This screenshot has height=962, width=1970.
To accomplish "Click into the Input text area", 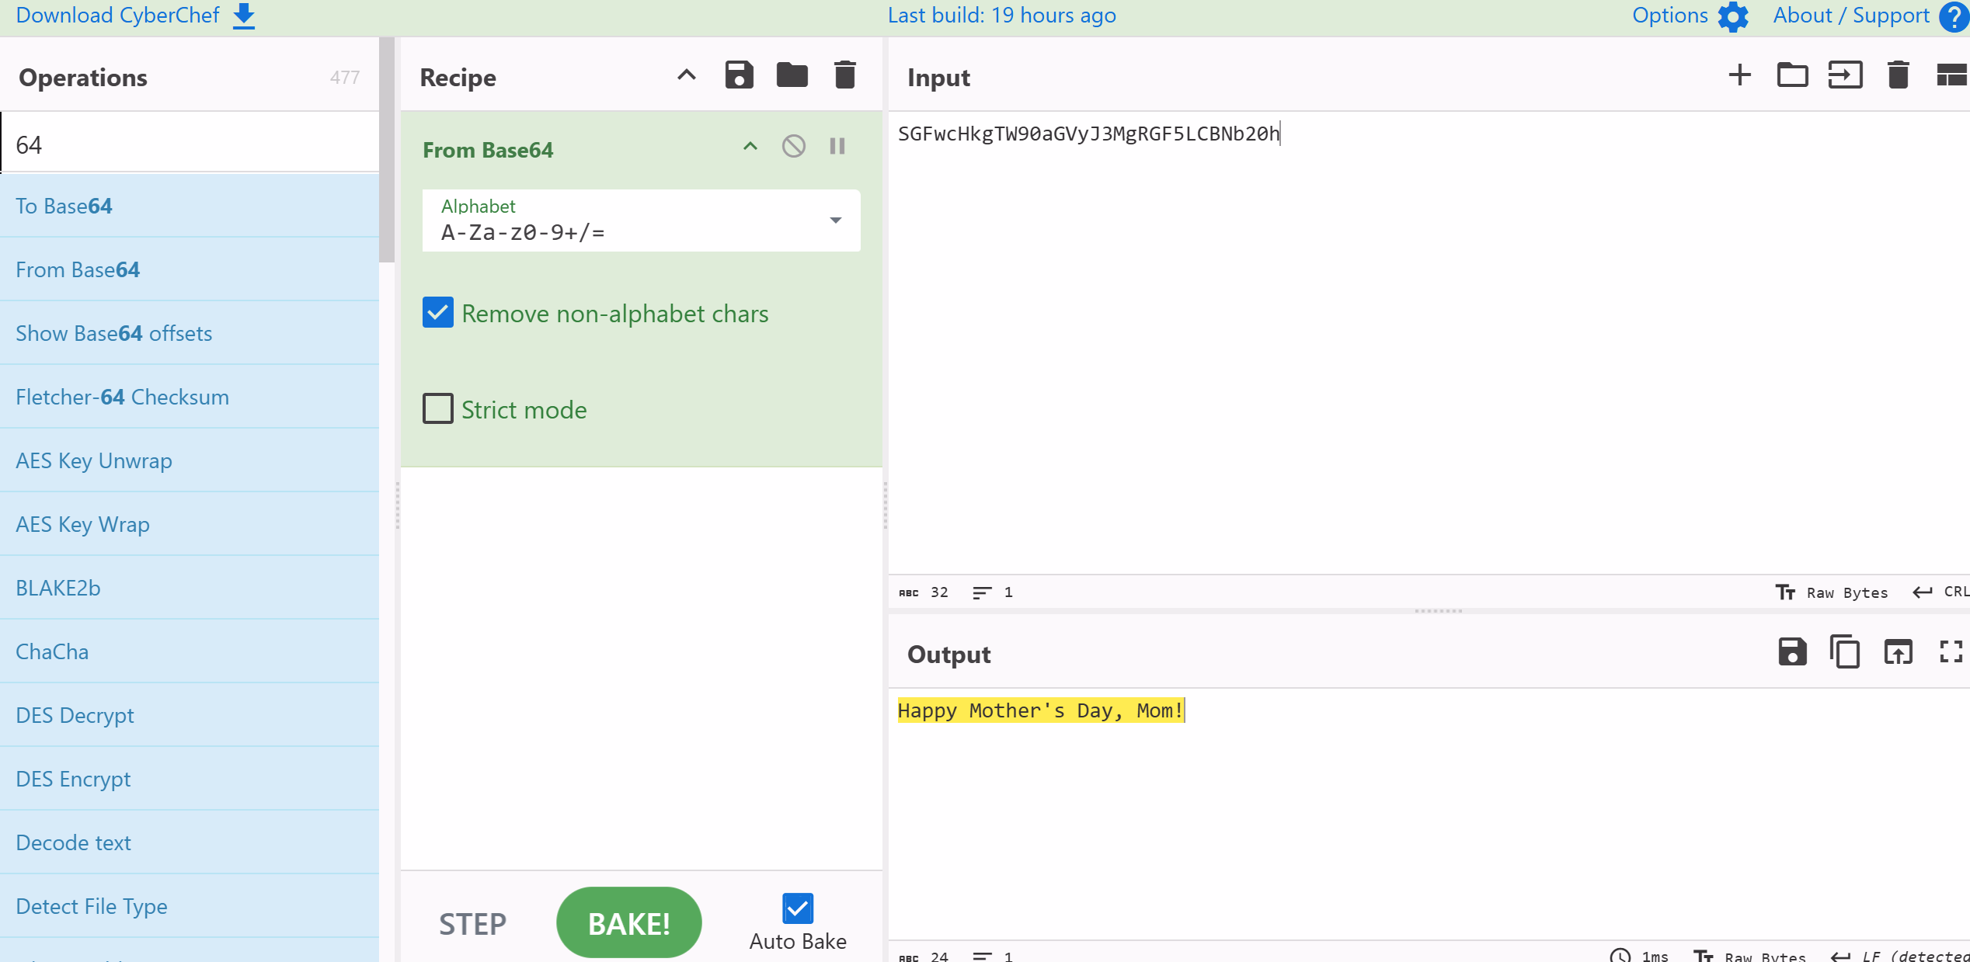I will coord(1429,342).
